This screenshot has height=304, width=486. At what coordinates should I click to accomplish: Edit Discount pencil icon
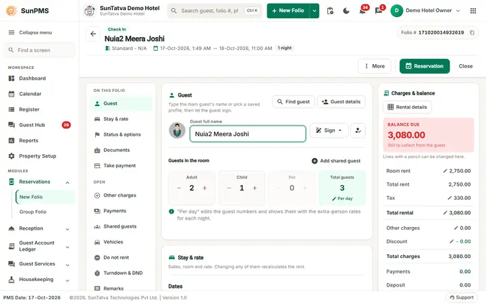[452, 242]
